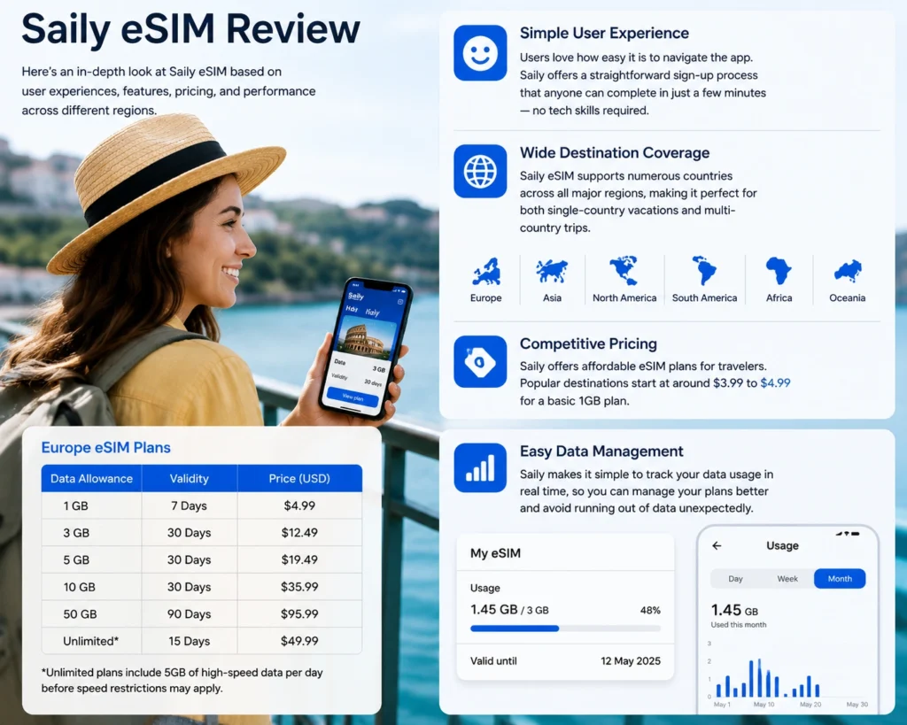Viewport: 907px width, 725px height.
Task: Click the Price (USD) column header
Action: pos(299,478)
